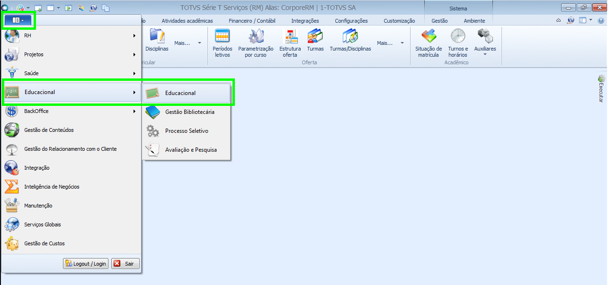Open the Gestão ribbon tab
Viewport: 608px width, 285px height.
[x=439, y=21]
